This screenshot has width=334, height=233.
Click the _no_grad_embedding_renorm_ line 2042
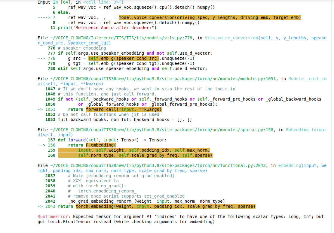(x=146, y=201)
